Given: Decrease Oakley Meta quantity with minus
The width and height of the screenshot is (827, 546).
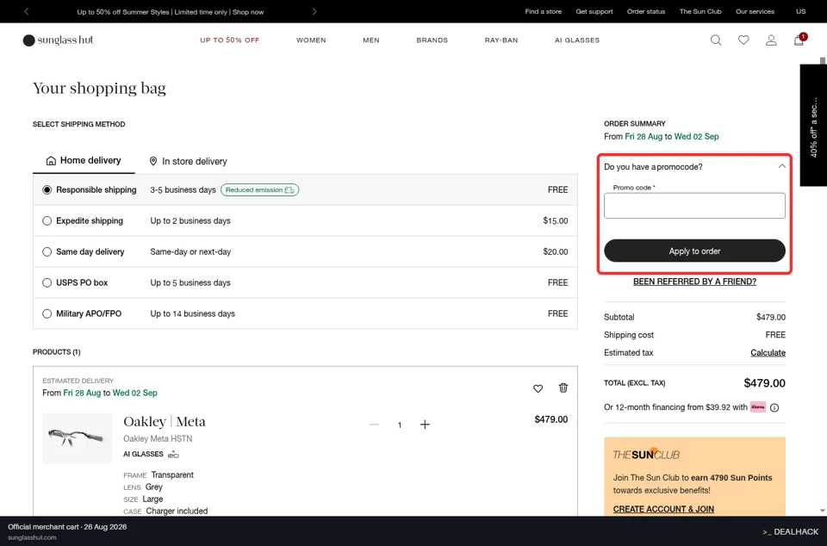Looking at the screenshot, I should click(x=375, y=425).
